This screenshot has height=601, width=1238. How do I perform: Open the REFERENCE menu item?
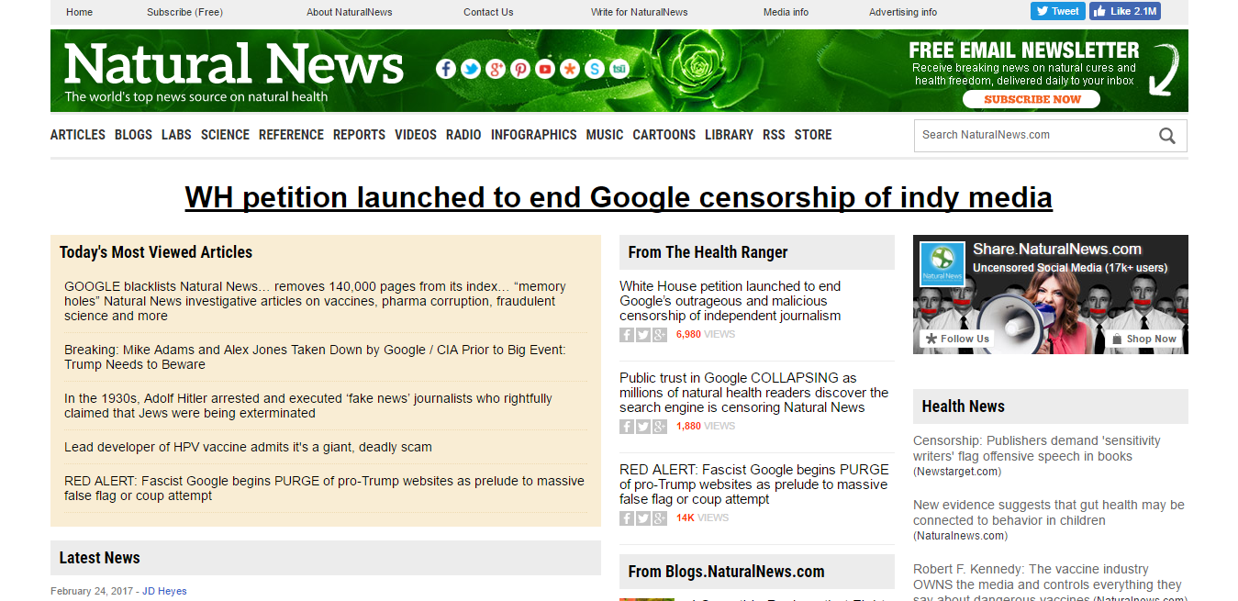[291, 135]
